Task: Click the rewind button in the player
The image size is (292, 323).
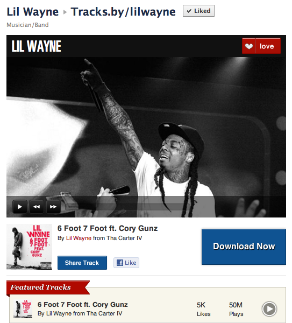Action: click(37, 206)
